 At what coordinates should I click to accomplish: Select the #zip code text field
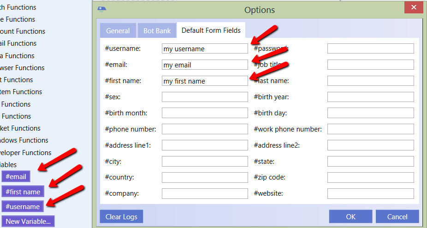370,177
